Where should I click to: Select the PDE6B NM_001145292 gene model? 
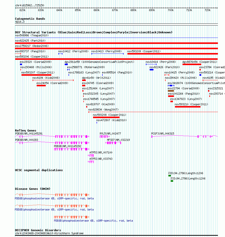[72, 149]
